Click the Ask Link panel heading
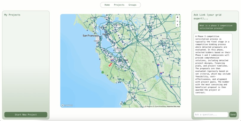Viewport: 241px width, 121px height. pos(207,17)
